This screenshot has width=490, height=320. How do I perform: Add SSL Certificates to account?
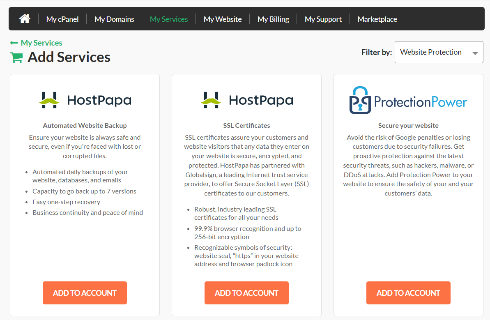246,293
